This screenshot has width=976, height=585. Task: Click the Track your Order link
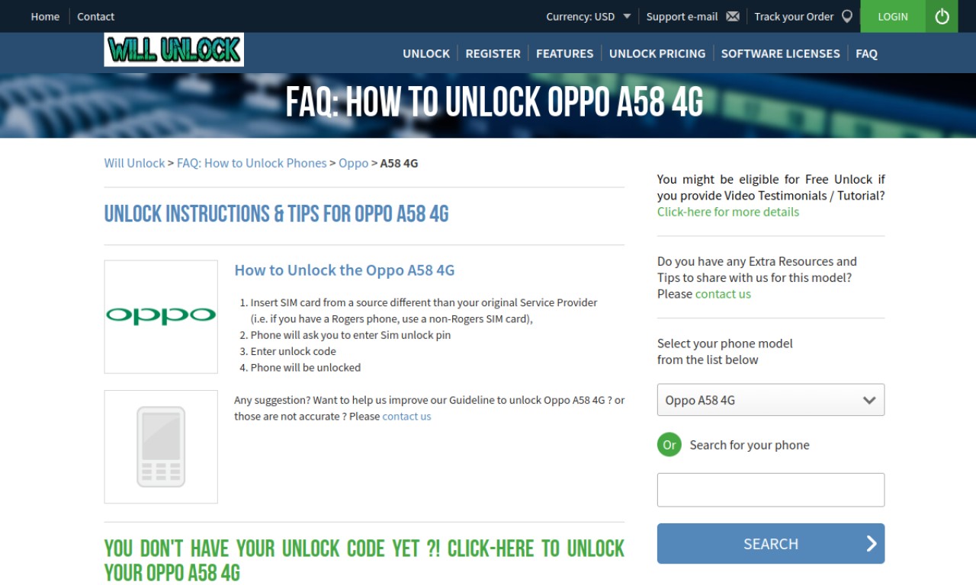point(794,16)
